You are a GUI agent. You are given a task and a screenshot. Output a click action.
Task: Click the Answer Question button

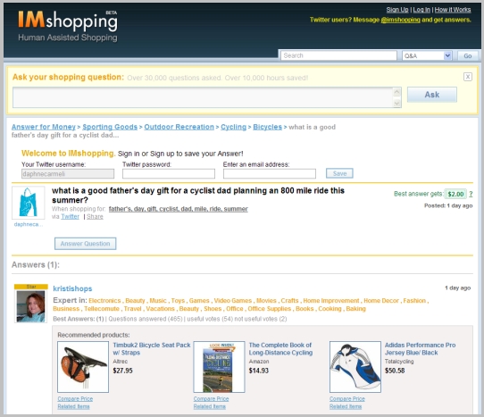click(x=85, y=244)
